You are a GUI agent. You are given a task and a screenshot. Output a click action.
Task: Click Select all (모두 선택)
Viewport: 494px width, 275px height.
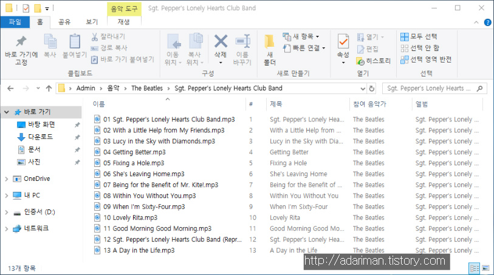point(419,36)
